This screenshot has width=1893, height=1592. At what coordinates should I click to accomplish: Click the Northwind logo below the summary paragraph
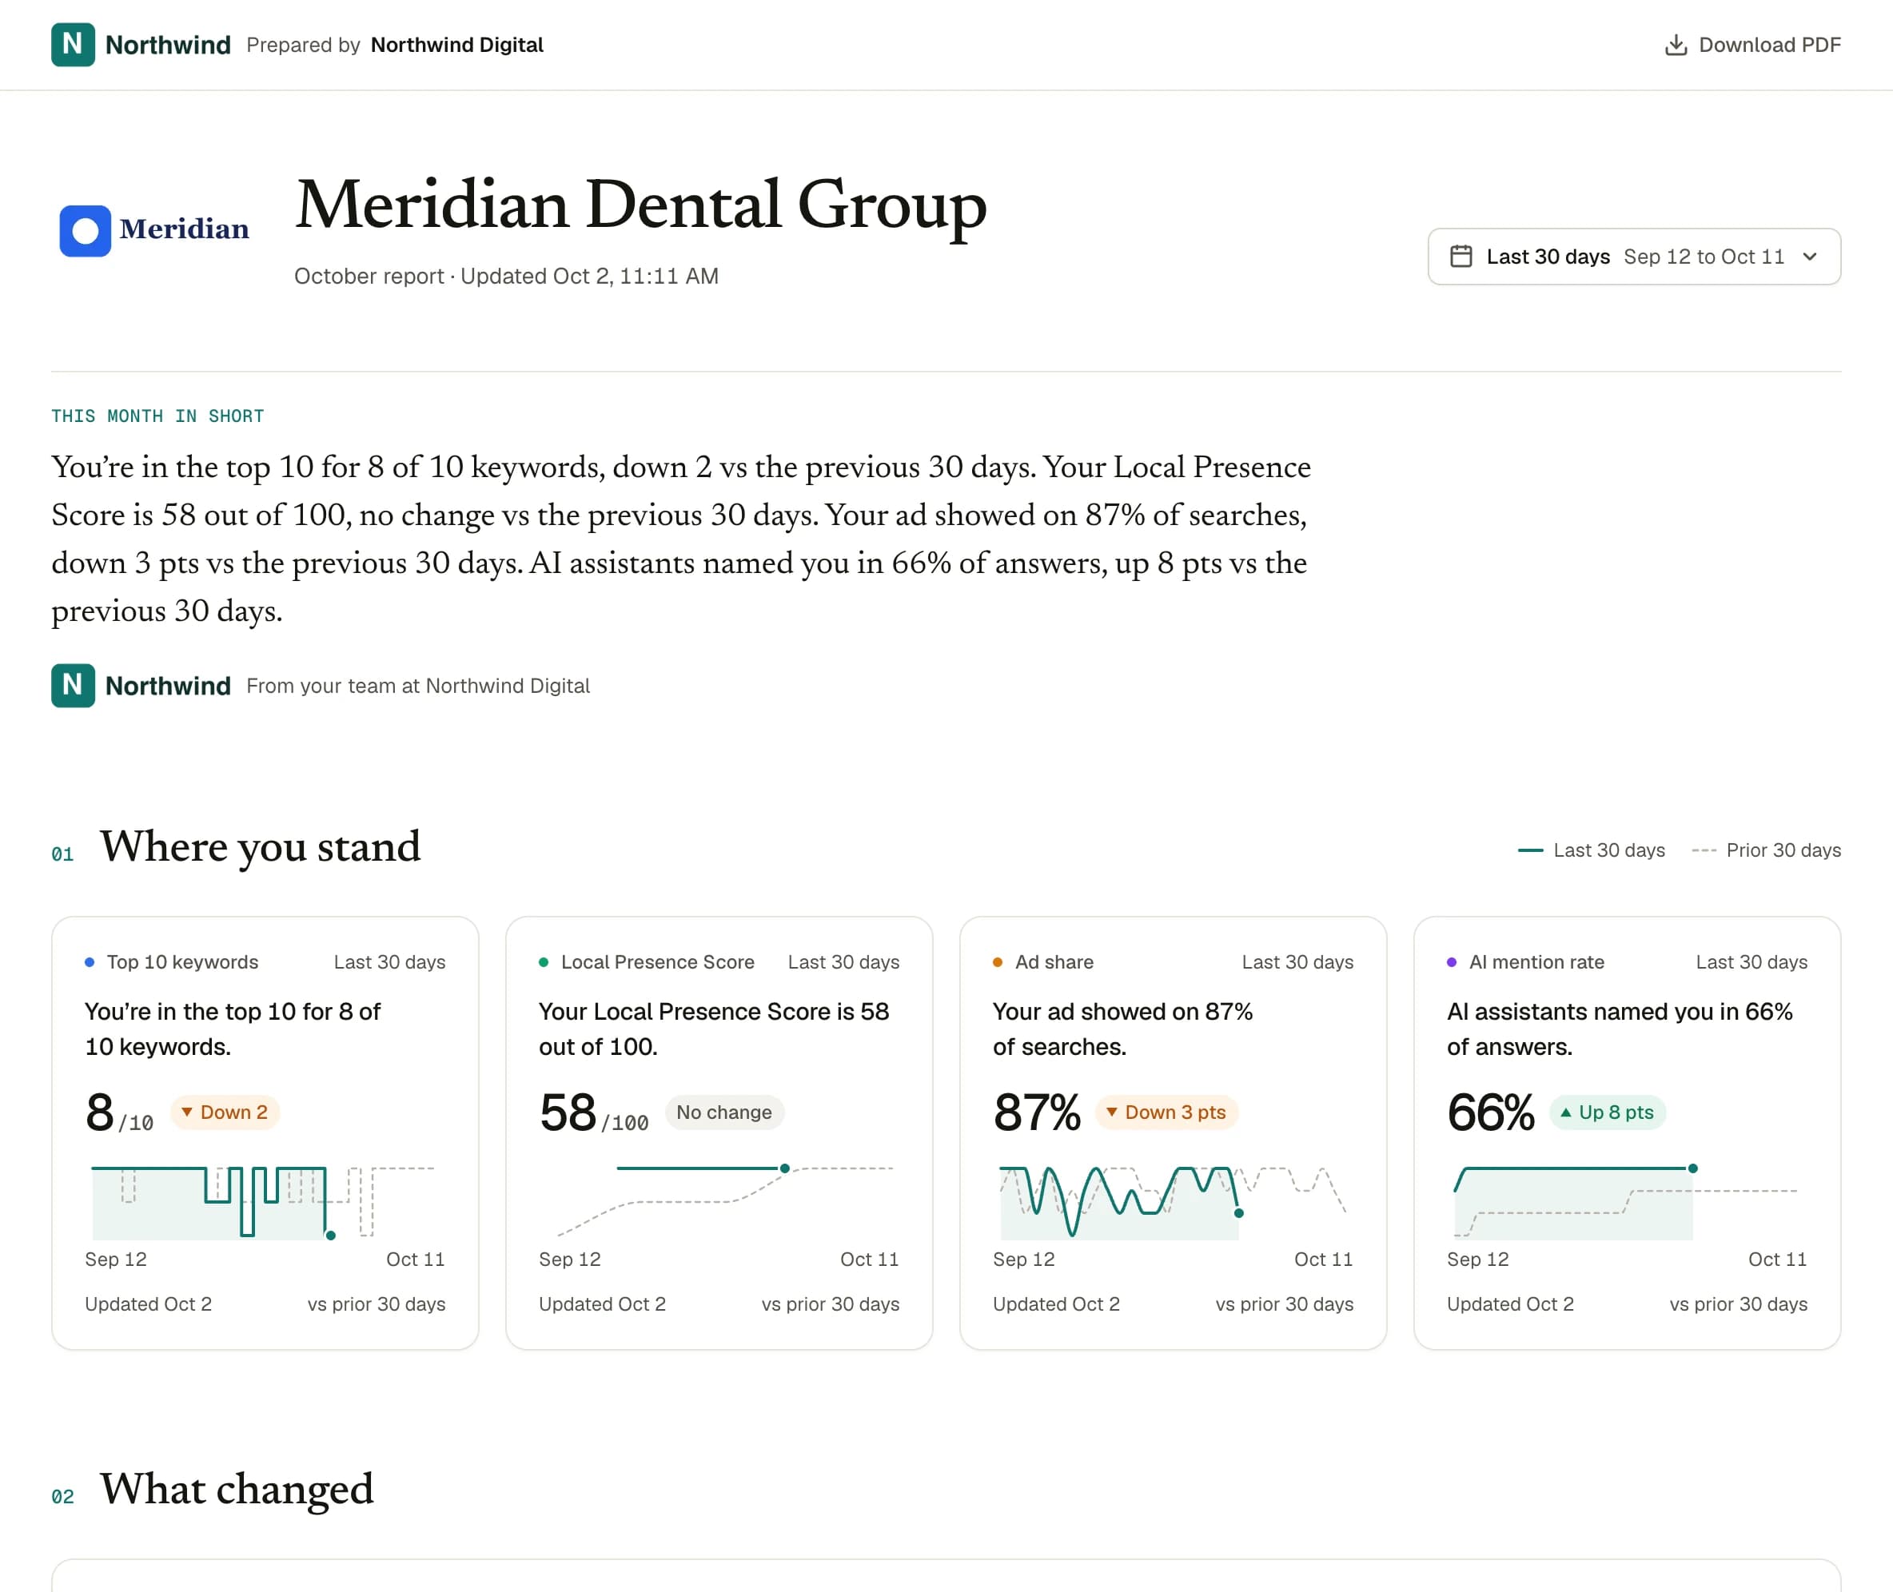click(141, 686)
